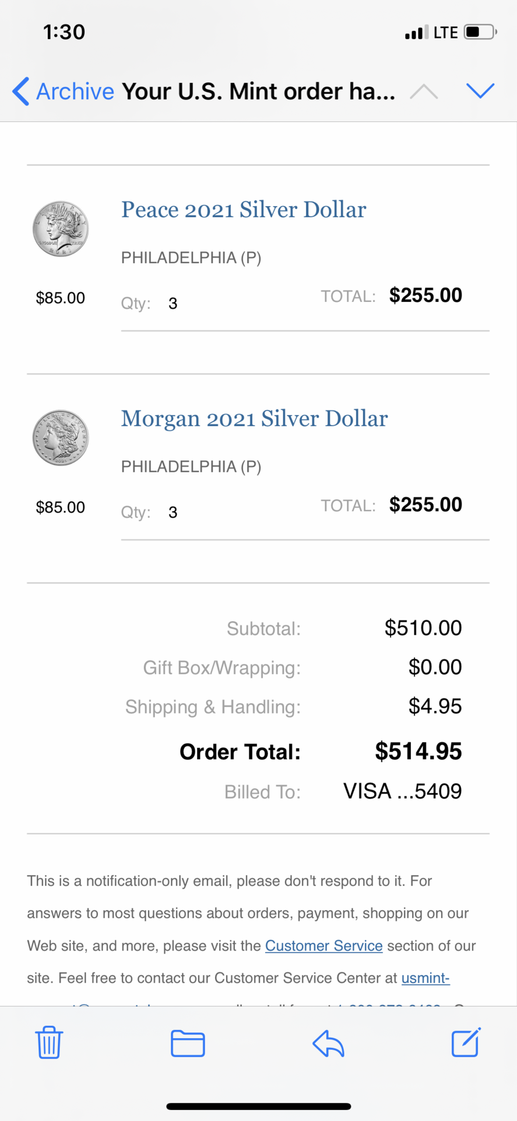This screenshot has width=517, height=1121.
Task: Tap the VISA ...5409 billing text
Action: (403, 791)
